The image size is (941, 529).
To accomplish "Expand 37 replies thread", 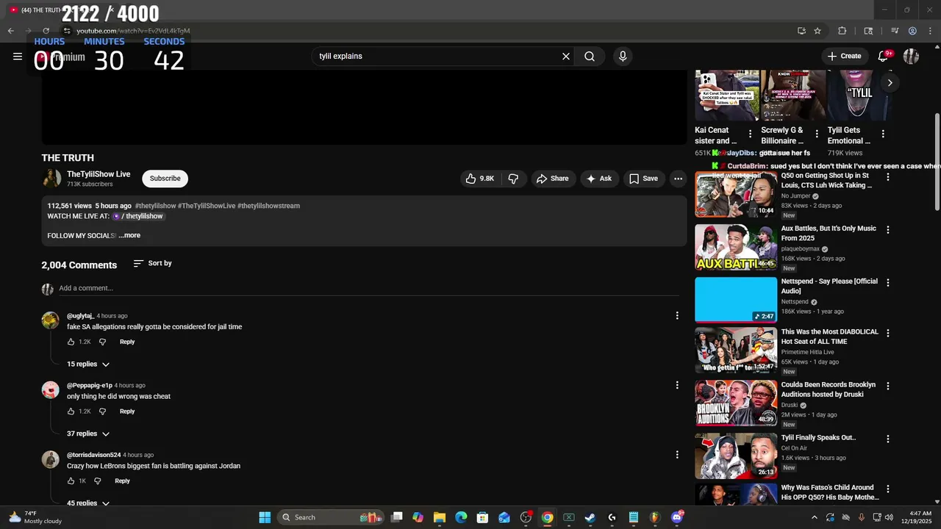I will pyautogui.click(x=88, y=434).
